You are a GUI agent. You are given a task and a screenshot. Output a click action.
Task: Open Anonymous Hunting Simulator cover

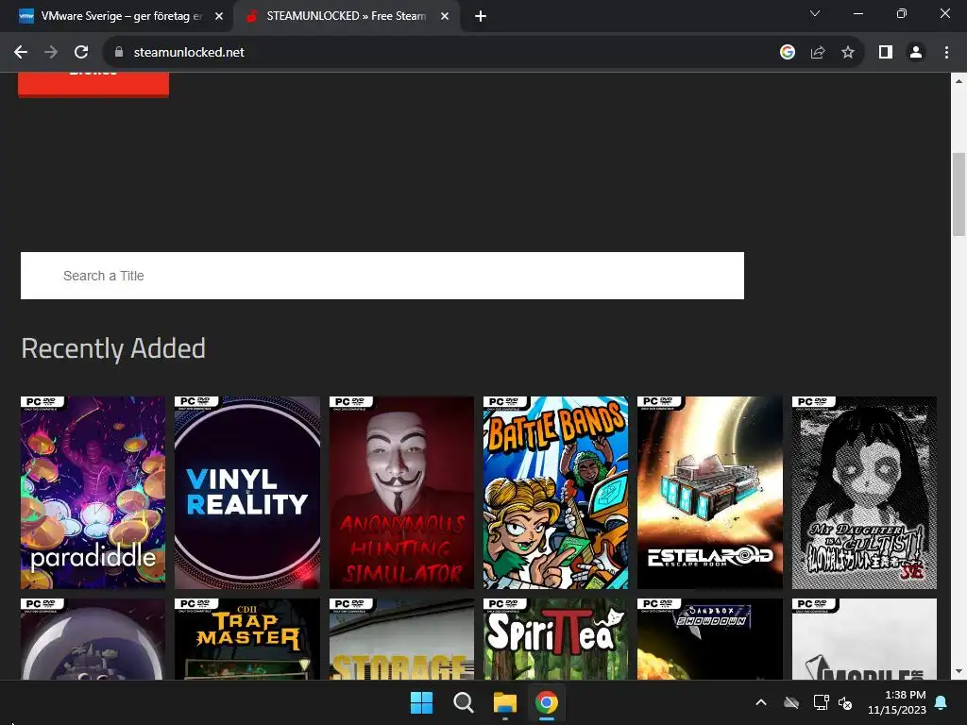pyautogui.click(x=401, y=493)
